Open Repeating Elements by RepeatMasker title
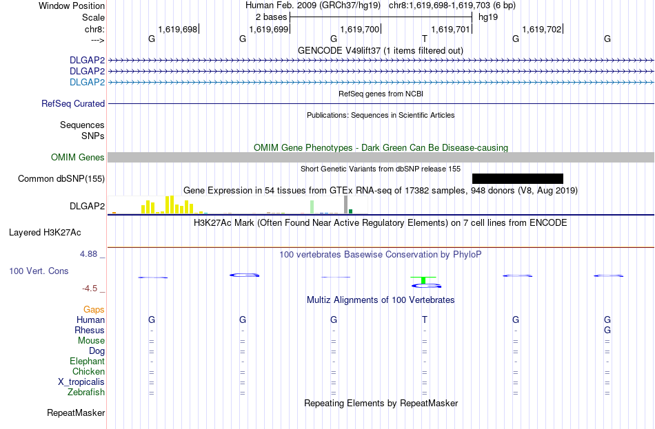The height and width of the screenshot is (429, 655). [381, 403]
